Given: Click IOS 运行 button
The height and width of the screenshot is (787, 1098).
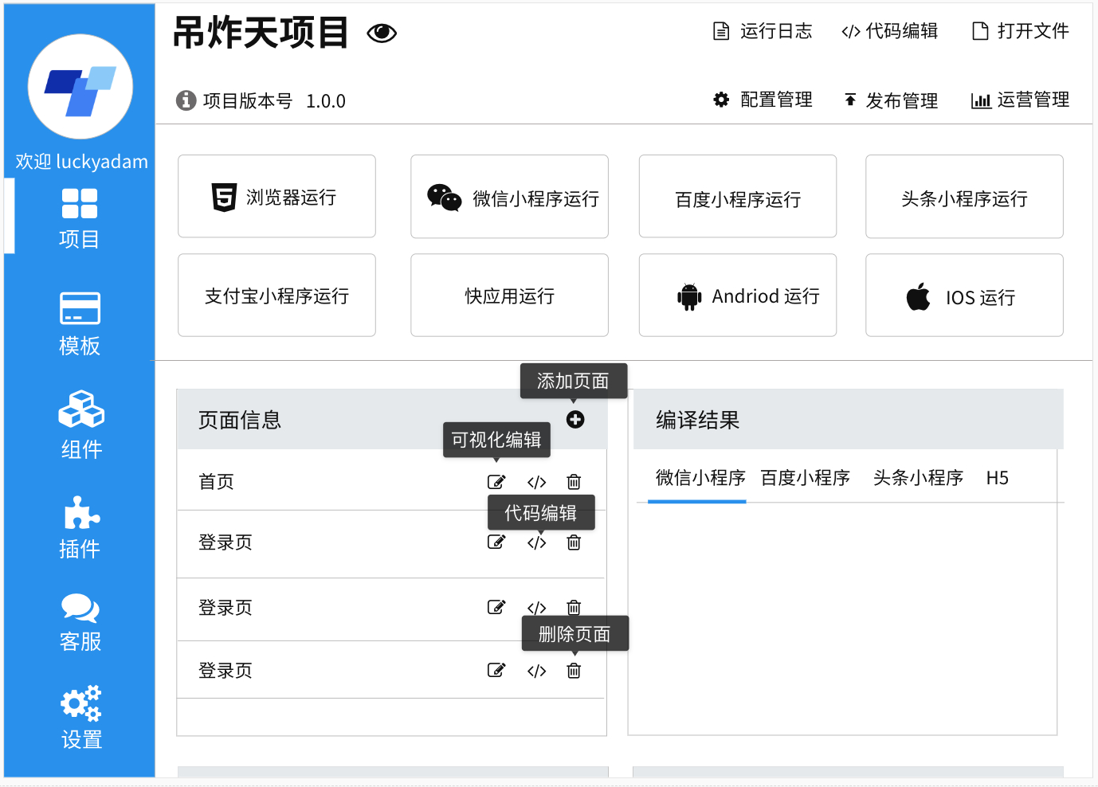Looking at the screenshot, I should click(x=964, y=296).
